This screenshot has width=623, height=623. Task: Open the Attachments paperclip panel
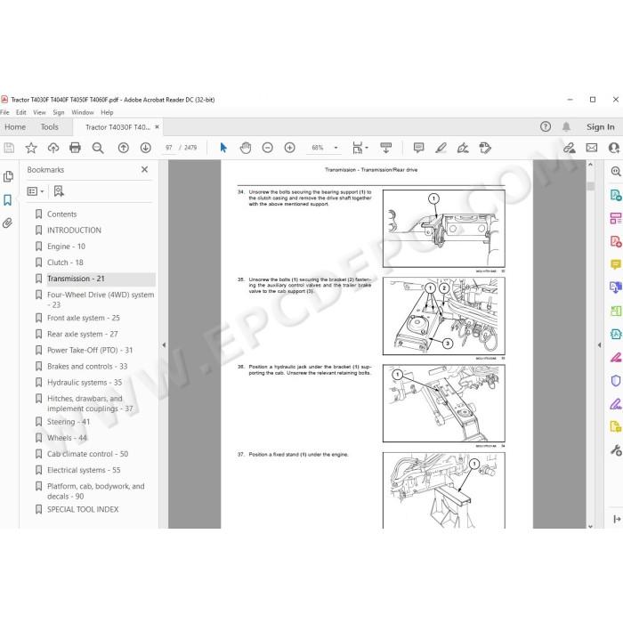pos(7,222)
